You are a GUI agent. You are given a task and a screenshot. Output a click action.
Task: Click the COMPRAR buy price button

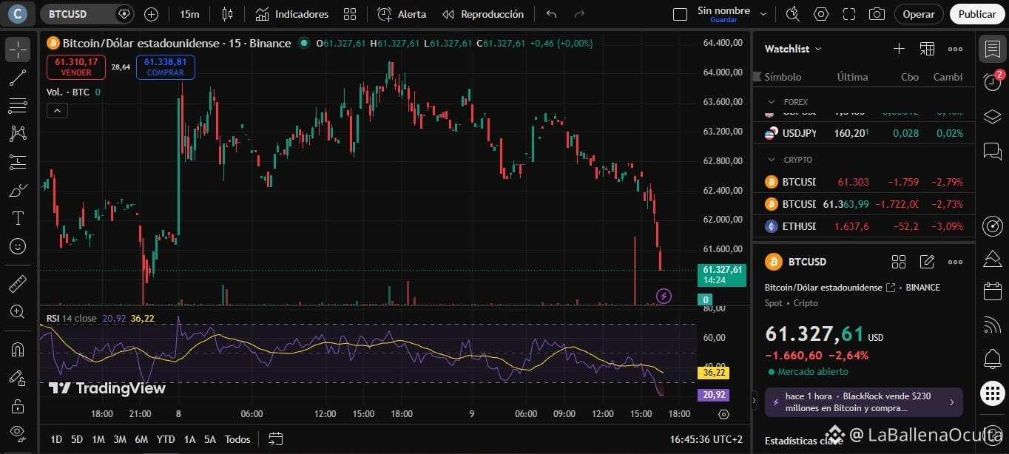pyautogui.click(x=166, y=67)
